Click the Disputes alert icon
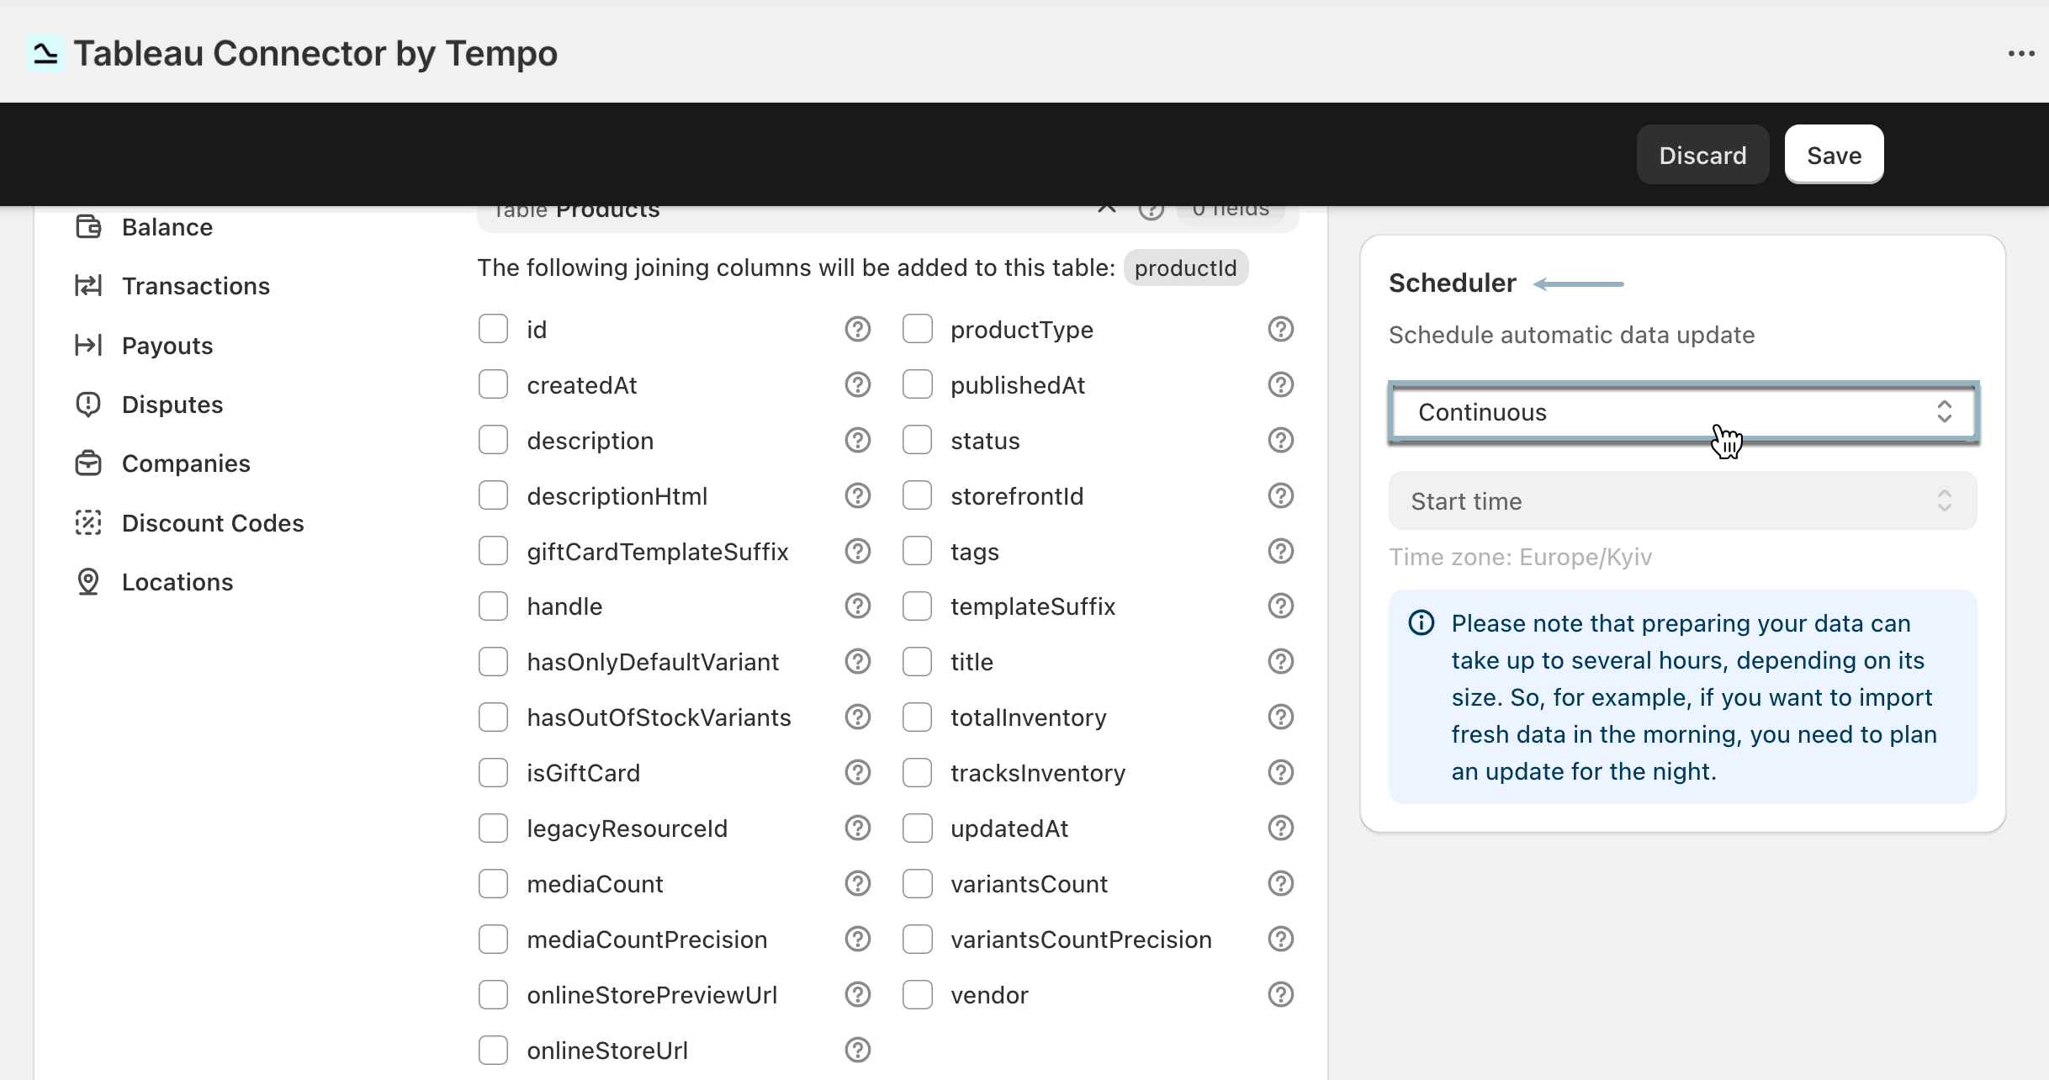The height and width of the screenshot is (1080, 2049). (89, 404)
